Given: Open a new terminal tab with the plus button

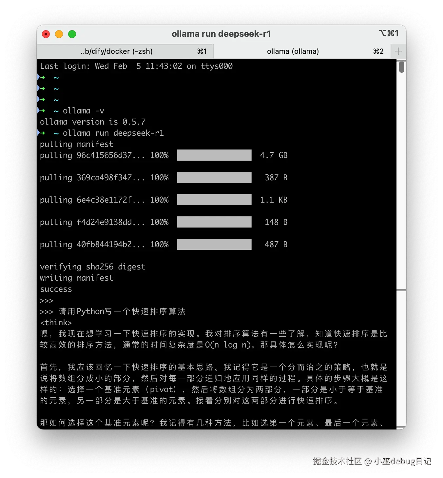Looking at the screenshot, I should tap(398, 51).
